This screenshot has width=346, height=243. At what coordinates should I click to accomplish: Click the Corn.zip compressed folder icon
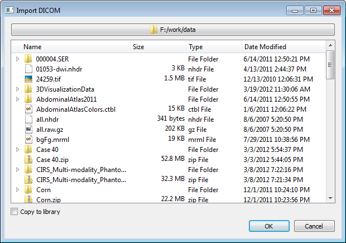(28, 199)
